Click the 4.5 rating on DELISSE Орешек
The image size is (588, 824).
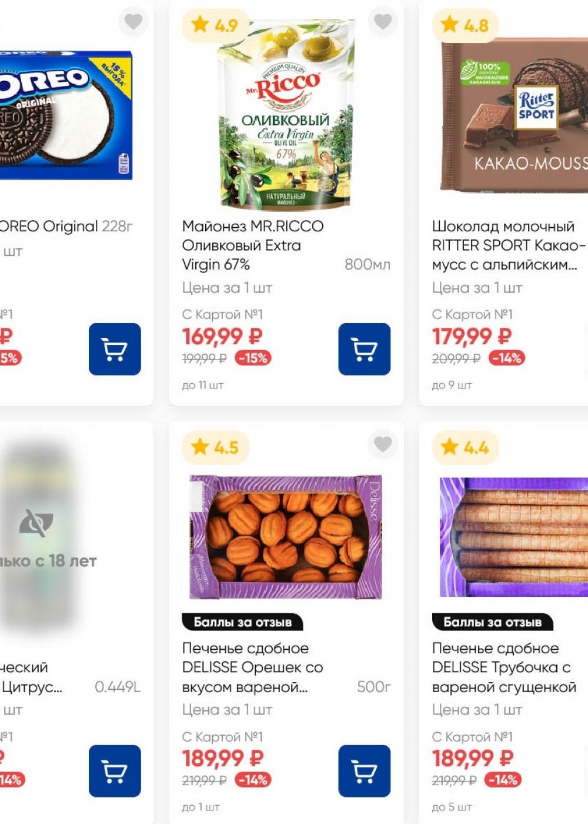pos(215,447)
